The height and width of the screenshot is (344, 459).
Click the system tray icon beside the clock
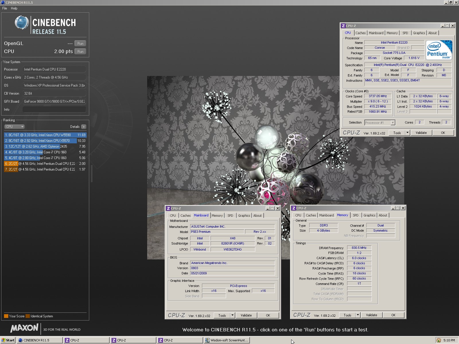(x=439, y=340)
